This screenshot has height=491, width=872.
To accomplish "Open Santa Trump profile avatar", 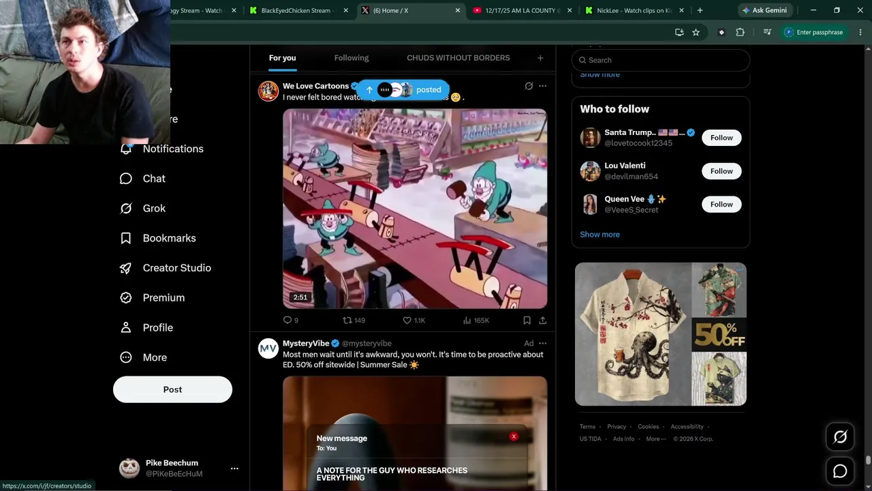I will click(590, 138).
